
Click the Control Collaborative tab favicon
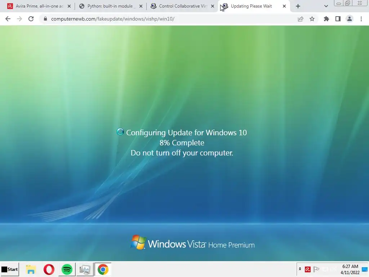coord(154,6)
